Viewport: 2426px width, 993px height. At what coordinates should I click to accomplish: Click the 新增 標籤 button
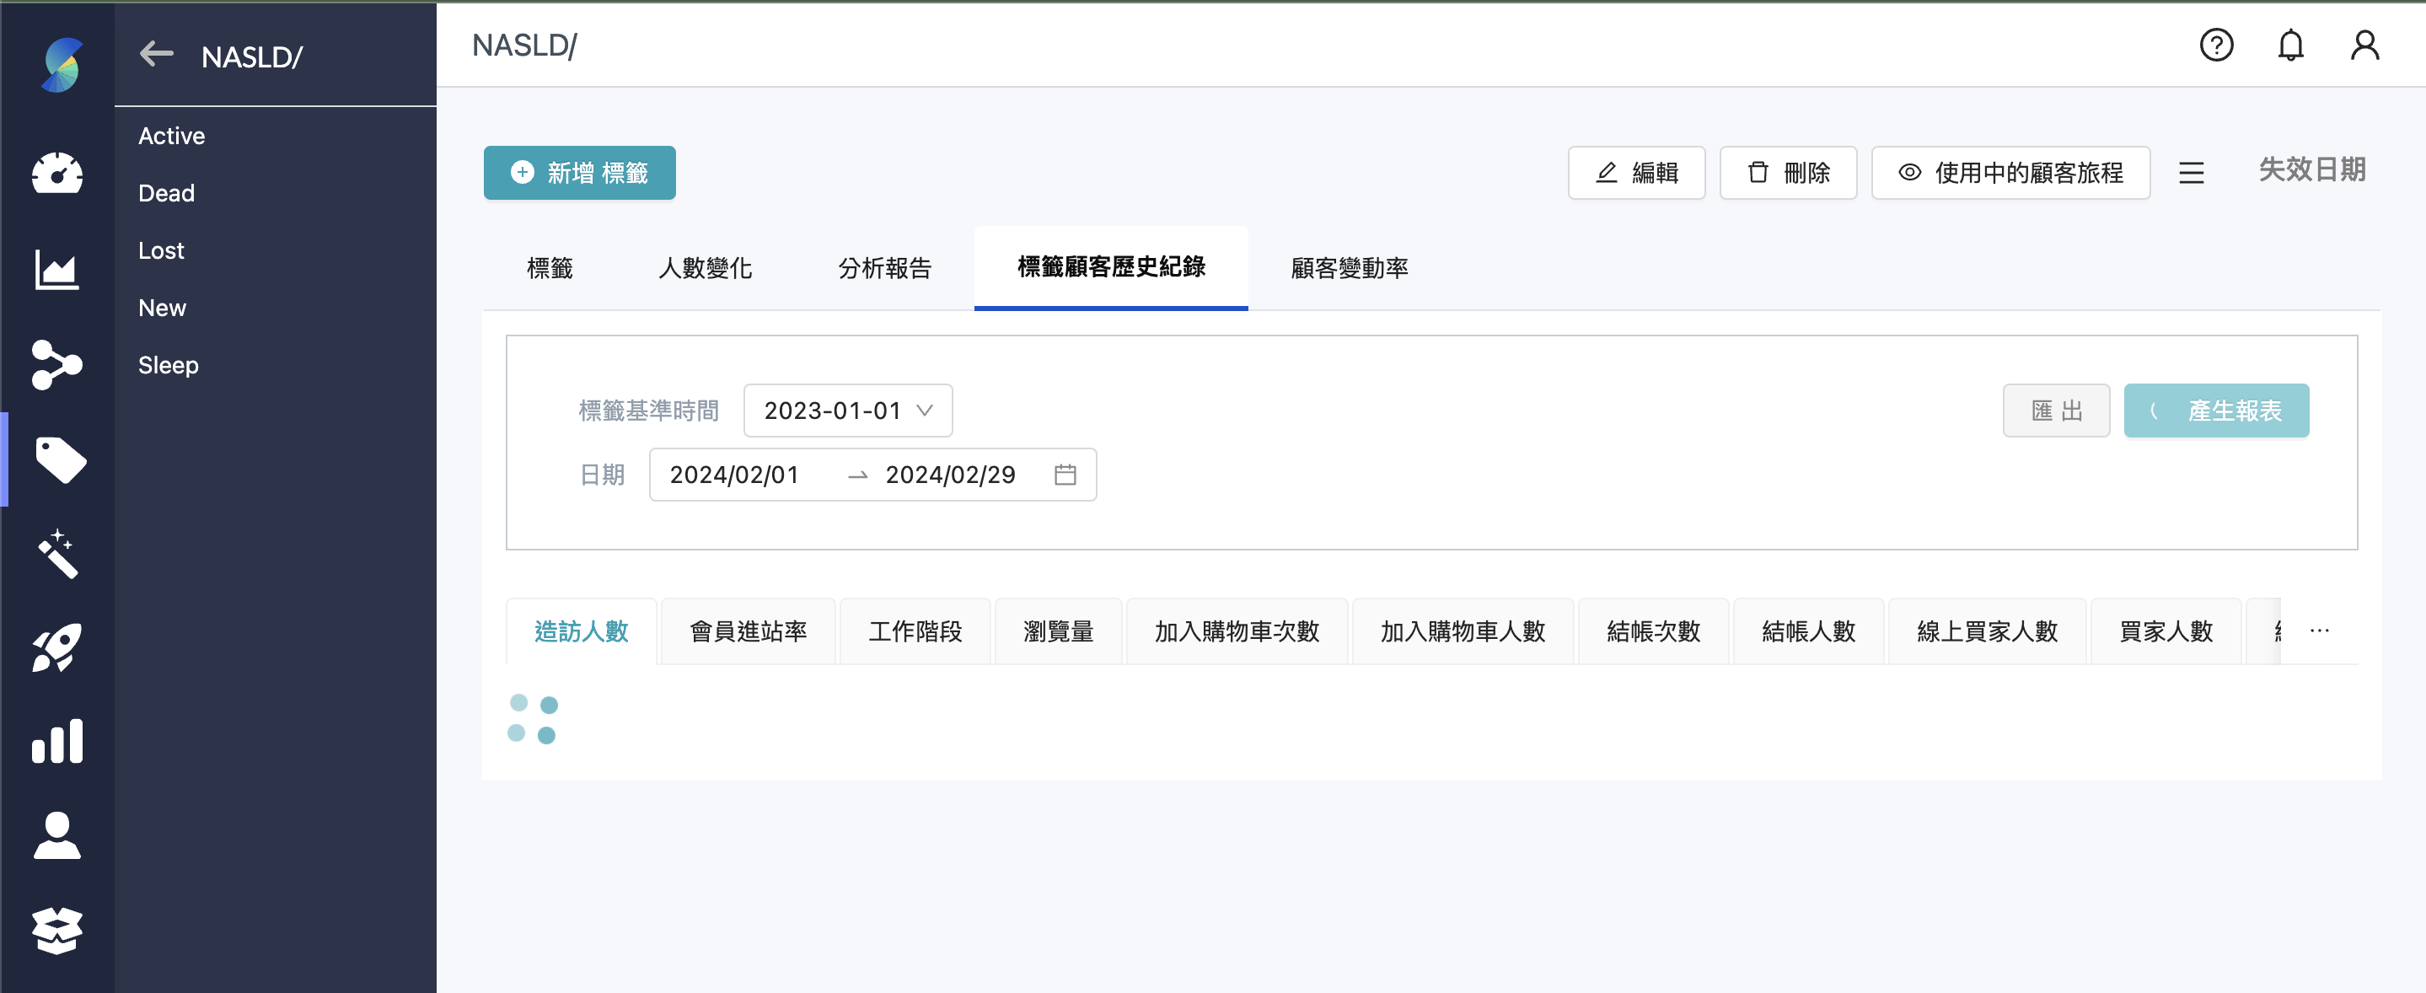pos(578,173)
